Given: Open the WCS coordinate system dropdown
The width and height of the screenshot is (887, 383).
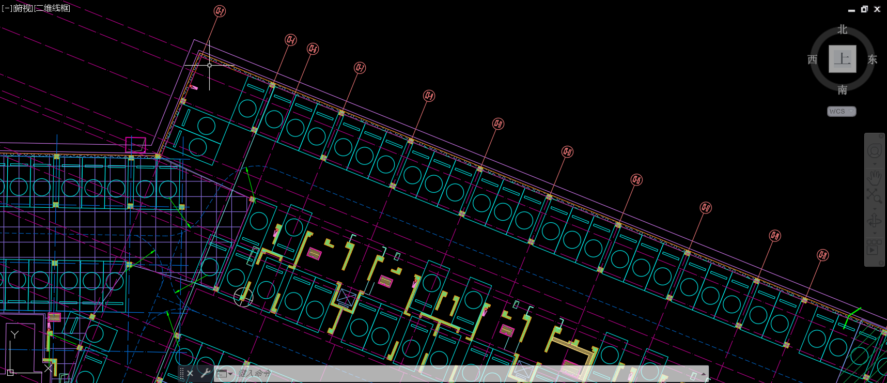Looking at the screenshot, I should tap(842, 111).
